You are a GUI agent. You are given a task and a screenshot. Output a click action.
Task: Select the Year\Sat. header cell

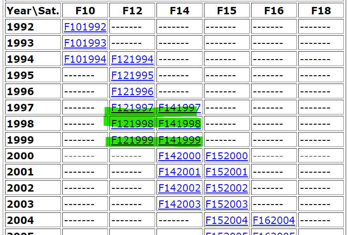33,10
